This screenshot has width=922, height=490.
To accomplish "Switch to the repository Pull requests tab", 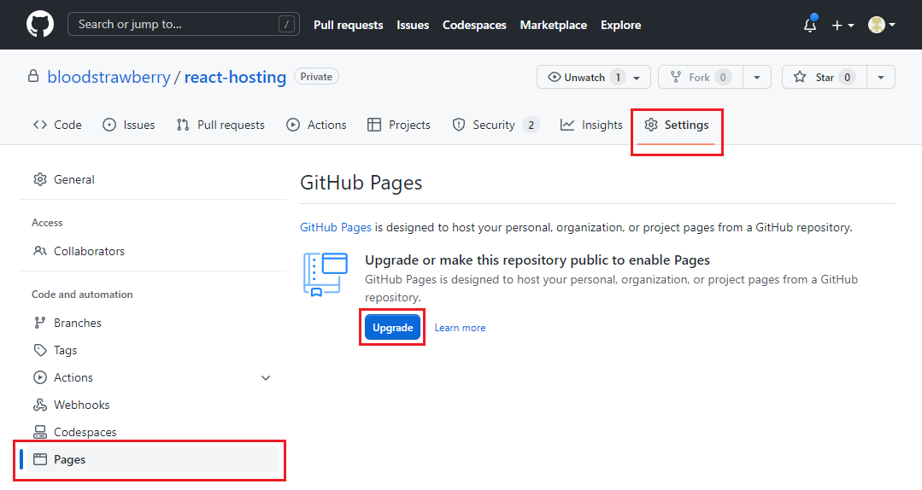I will pyautogui.click(x=220, y=125).
